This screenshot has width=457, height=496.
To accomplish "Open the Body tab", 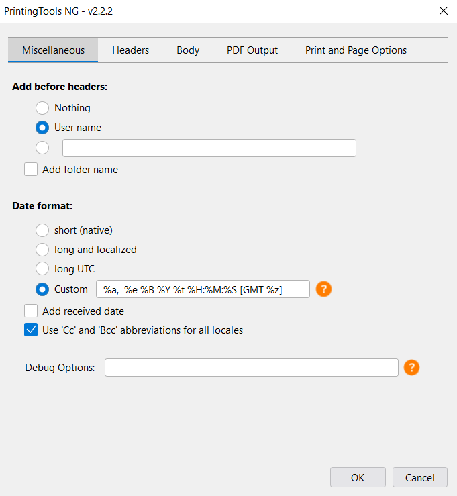I will [x=188, y=50].
